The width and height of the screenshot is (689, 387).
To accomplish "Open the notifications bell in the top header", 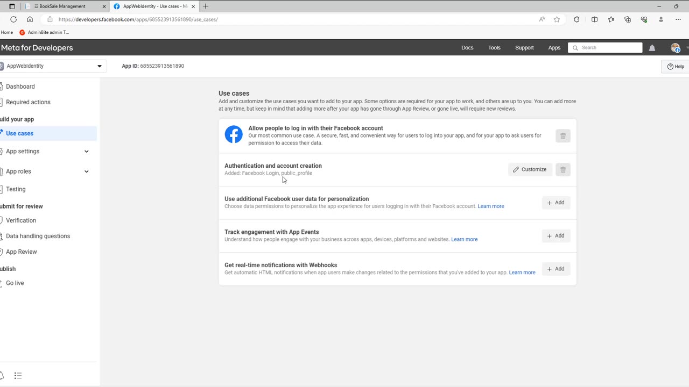I will tap(652, 48).
